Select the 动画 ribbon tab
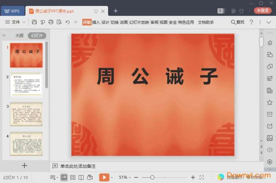 [124, 22]
